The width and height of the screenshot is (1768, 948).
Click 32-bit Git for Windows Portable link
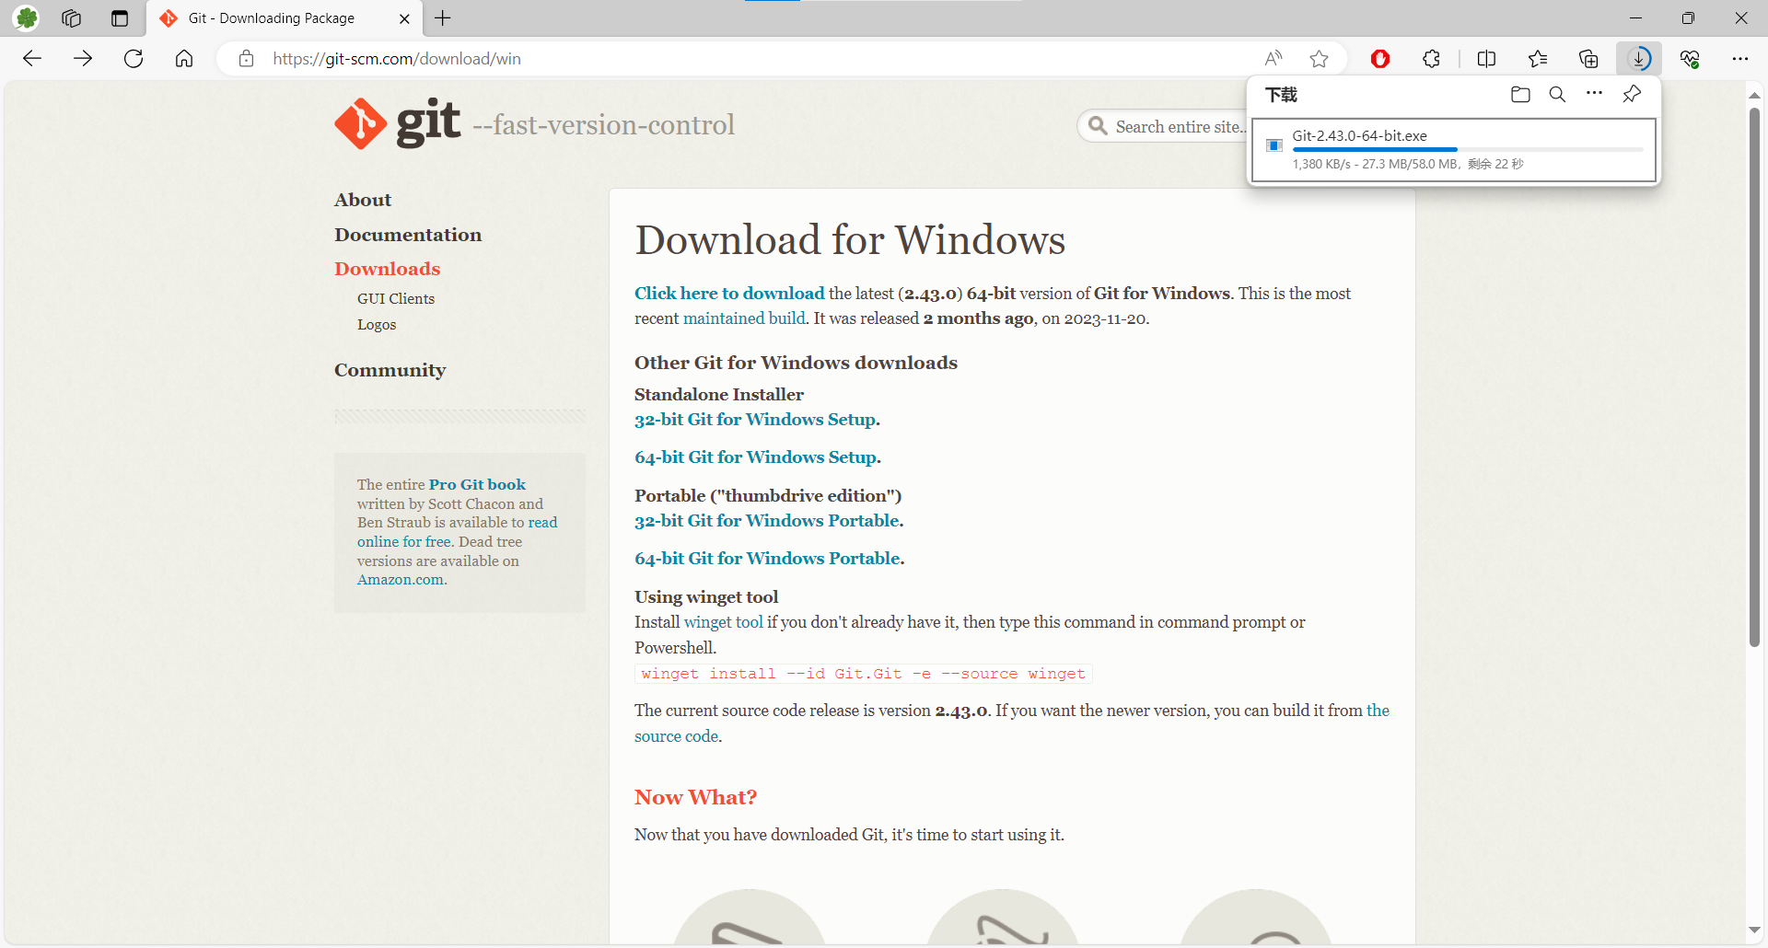766,521
